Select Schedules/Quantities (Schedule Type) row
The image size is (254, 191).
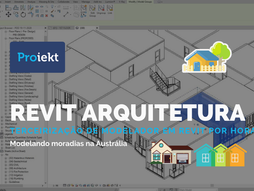tap(23, 138)
